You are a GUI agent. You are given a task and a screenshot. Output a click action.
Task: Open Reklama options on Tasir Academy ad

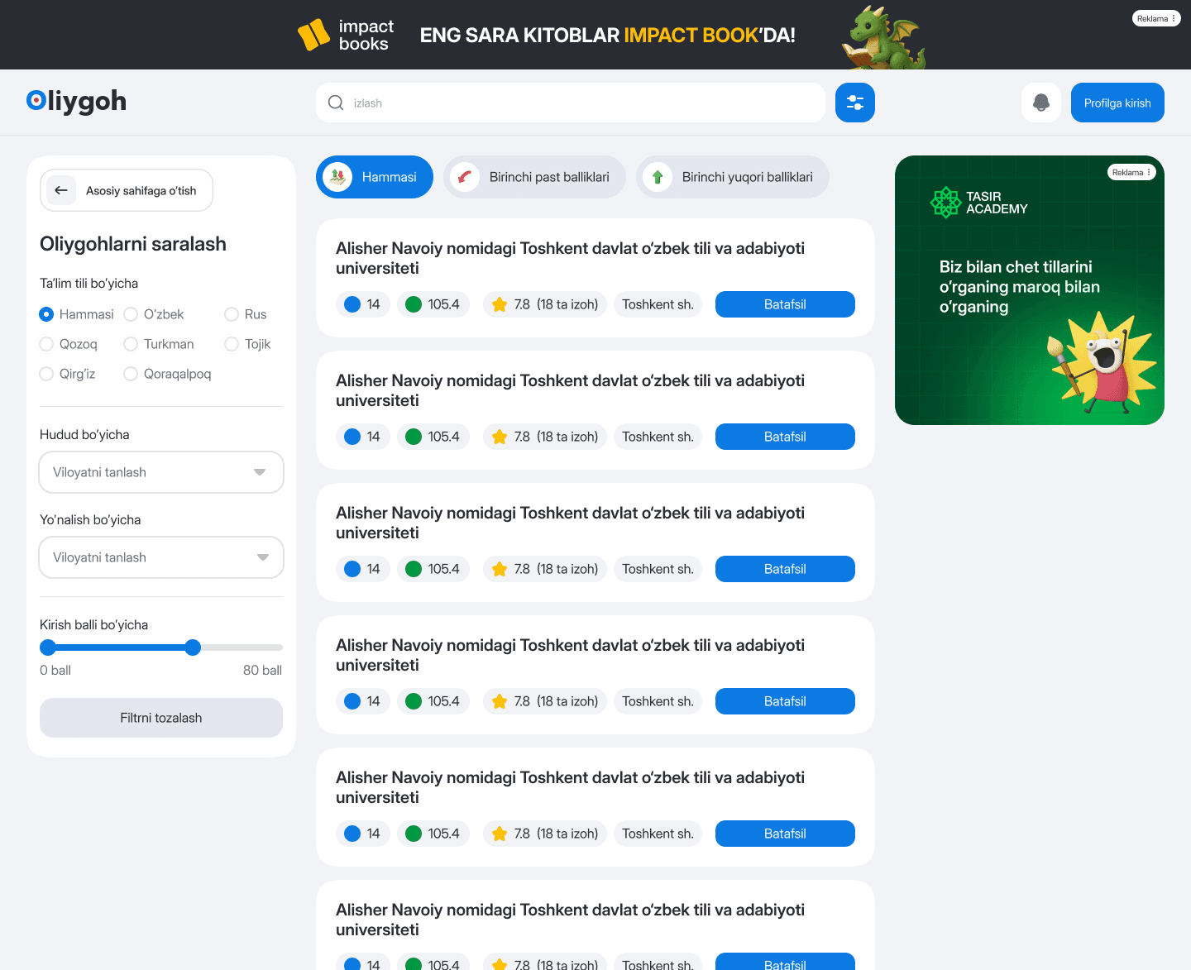pyautogui.click(x=1131, y=172)
